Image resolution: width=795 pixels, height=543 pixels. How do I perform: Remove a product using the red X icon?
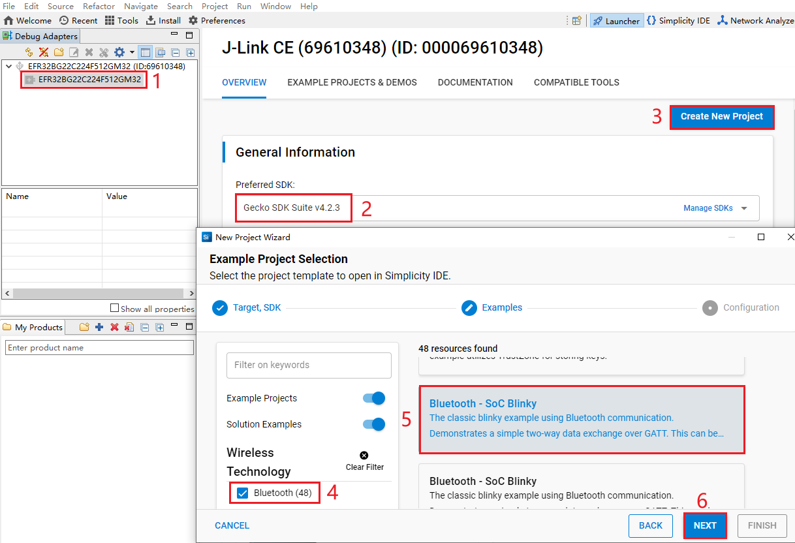114,328
